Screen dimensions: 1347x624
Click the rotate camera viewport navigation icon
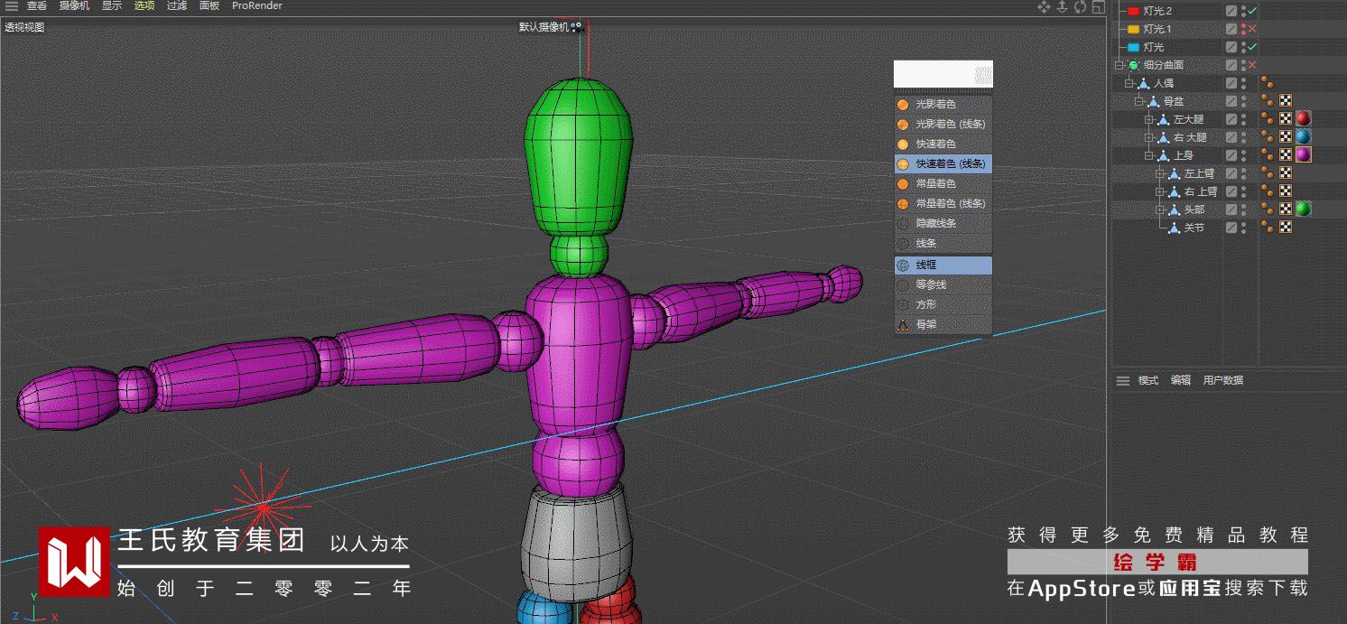tap(1081, 6)
